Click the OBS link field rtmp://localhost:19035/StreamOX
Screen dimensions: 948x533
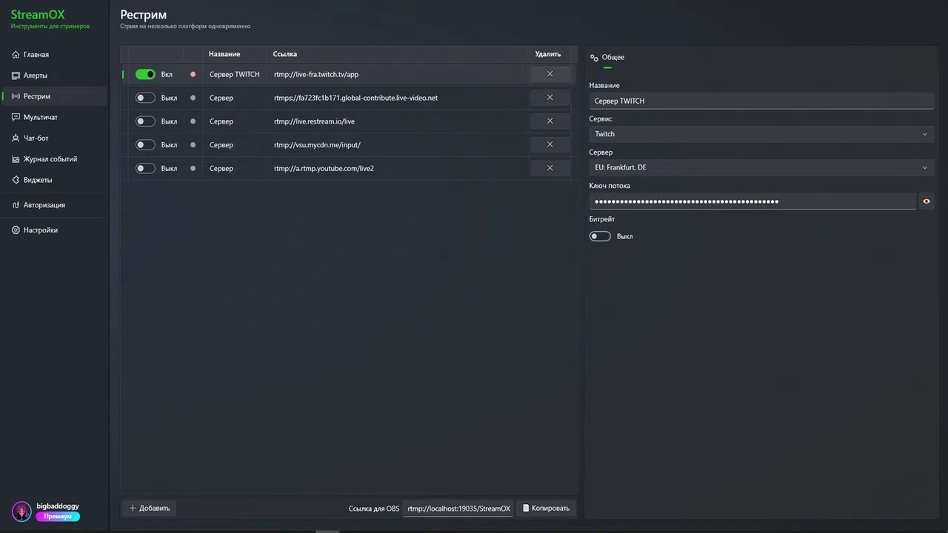[x=458, y=509]
